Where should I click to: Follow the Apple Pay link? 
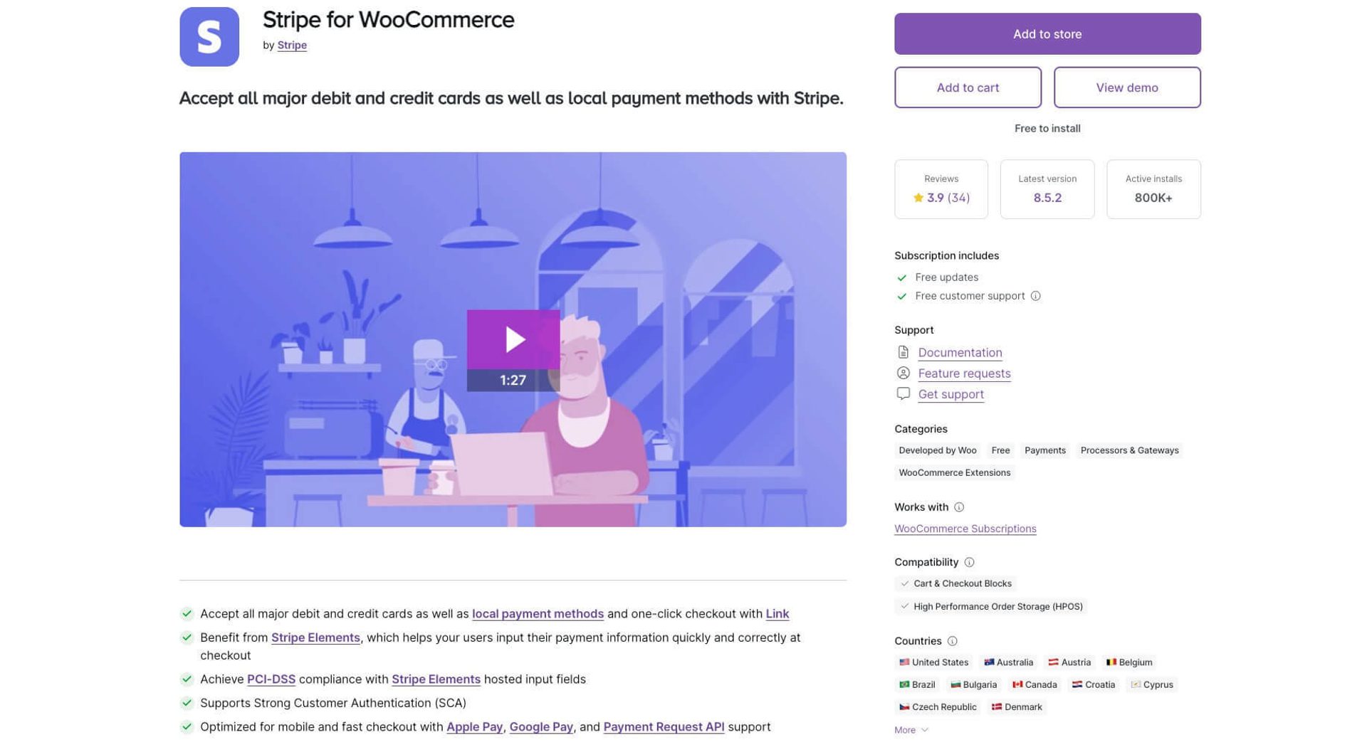[474, 727]
